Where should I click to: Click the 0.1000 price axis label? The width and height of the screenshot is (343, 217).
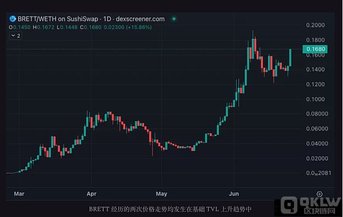tap(315, 99)
